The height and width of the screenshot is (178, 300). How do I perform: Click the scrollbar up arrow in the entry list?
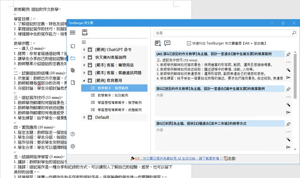(x=295, y=52)
